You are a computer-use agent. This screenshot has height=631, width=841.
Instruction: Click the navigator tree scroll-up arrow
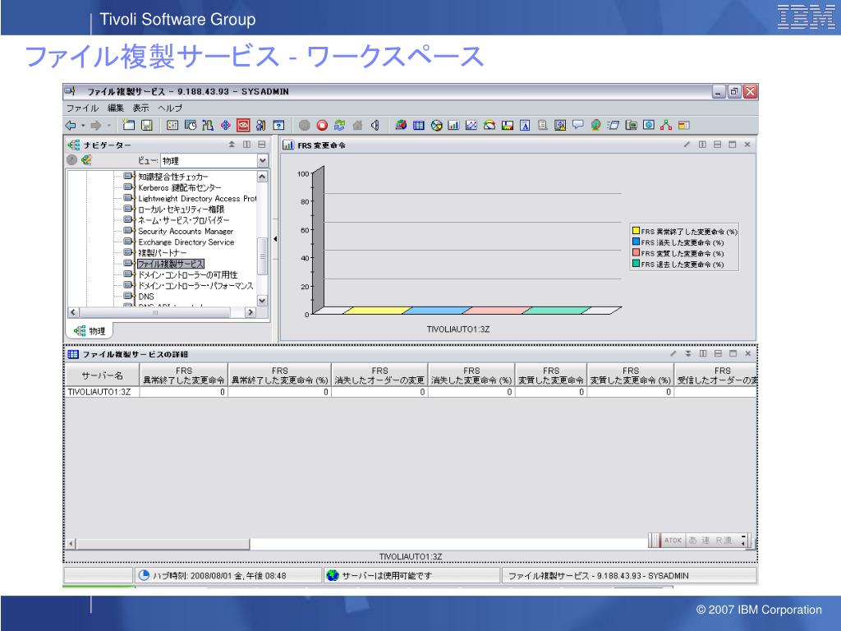tap(262, 177)
